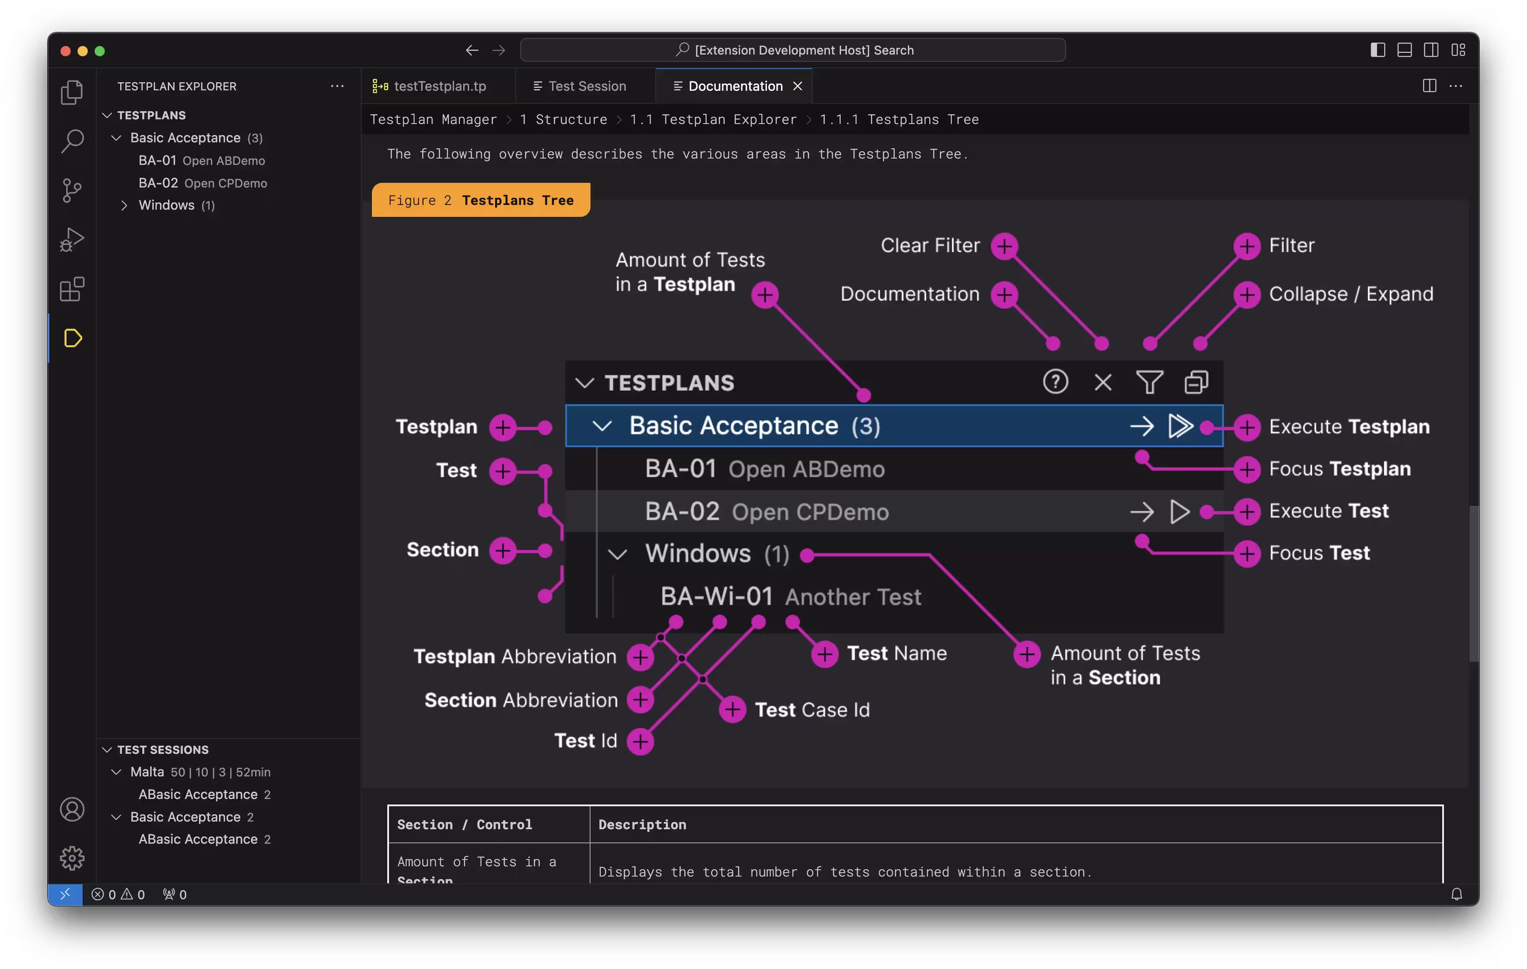Open Testplan Explorer more actions menu
Screen dimensions: 1527x969
click(x=337, y=86)
